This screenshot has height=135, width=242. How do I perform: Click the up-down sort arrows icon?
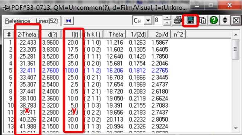click(x=225, y=20)
